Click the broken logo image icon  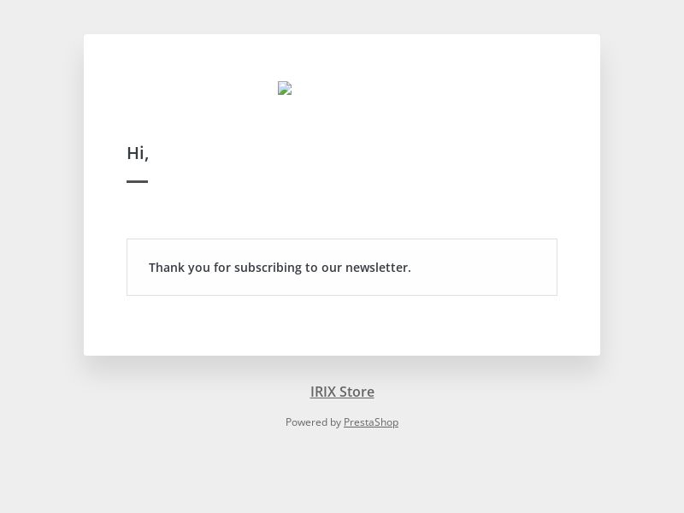(x=285, y=88)
